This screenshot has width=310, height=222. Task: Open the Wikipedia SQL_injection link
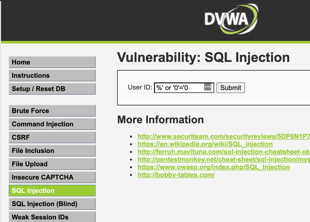(205, 144)
